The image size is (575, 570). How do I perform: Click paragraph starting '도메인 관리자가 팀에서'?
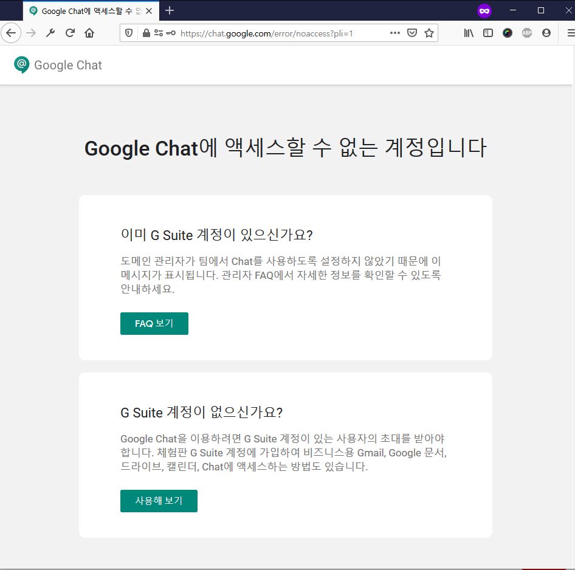pyautogui.click(x=281, y=275)
